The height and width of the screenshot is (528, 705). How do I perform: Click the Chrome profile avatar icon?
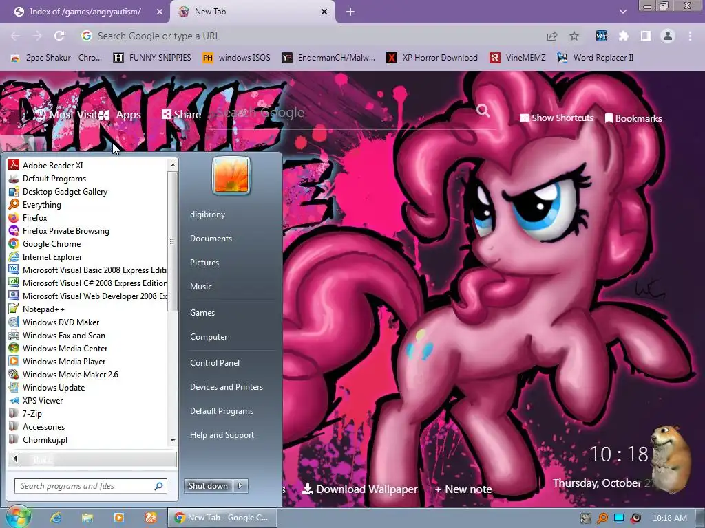(668, 36)
